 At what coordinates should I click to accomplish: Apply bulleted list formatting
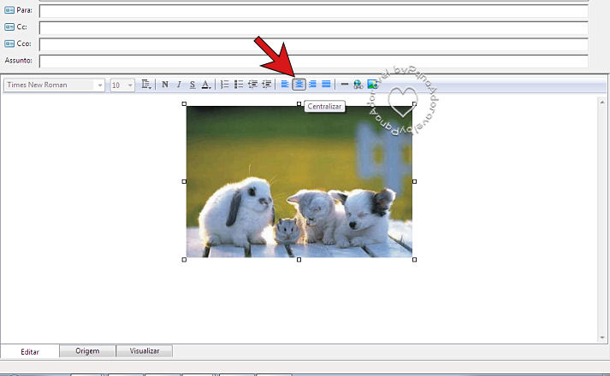coord(239,85)
